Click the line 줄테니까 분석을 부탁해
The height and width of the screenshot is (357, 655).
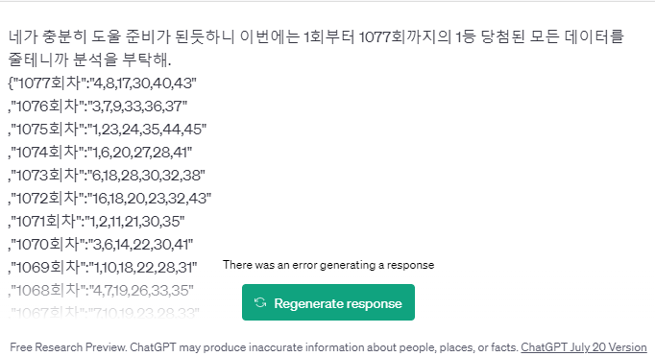pos(90,59)
